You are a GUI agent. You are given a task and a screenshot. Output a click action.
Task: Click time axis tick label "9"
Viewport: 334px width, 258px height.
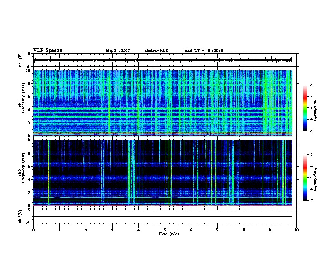tap(270, 230)
